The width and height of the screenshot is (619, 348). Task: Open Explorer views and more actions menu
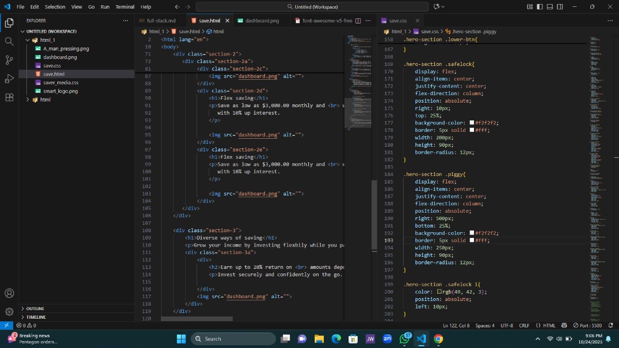click(126, 21)
